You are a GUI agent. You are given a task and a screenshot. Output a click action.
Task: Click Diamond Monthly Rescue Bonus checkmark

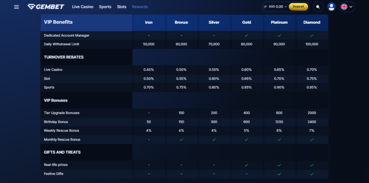tap(312, 139)
